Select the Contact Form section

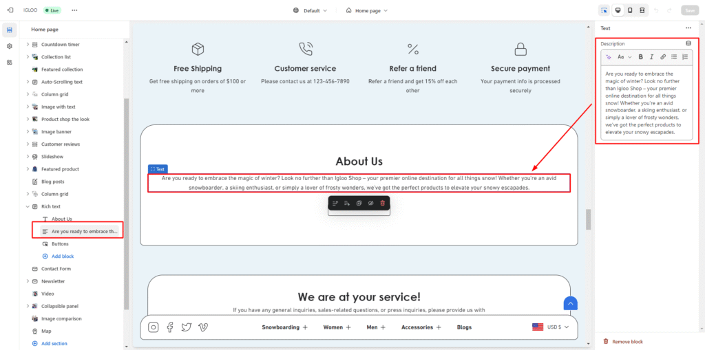57,269
